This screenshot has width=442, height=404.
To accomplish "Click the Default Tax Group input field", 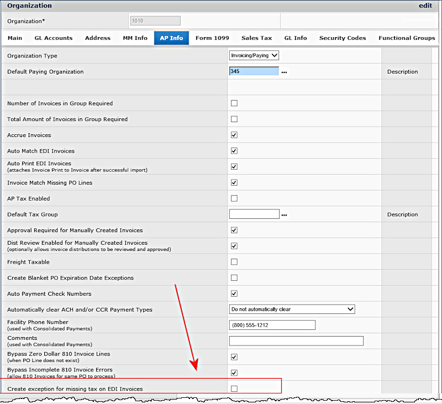I will tap(254, 214).
